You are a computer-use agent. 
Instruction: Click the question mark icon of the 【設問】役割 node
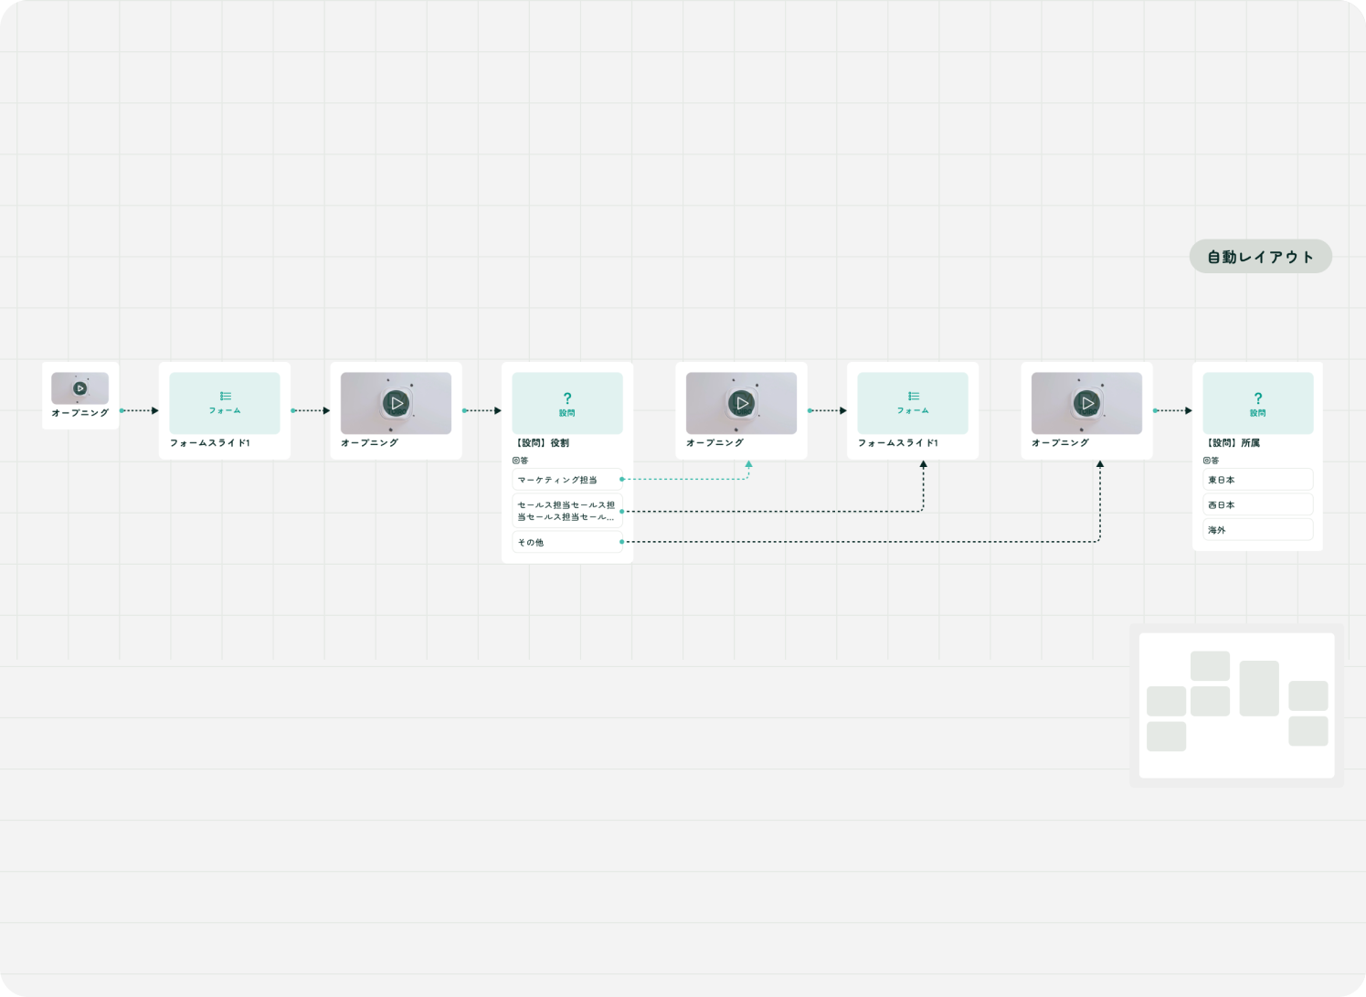[x=567, y=398]
